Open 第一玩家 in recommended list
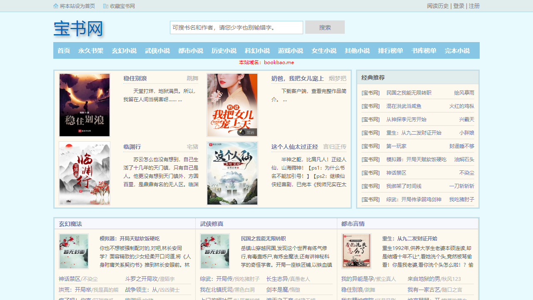This screenshot has height=300, width=533. [x=396, y=146]
